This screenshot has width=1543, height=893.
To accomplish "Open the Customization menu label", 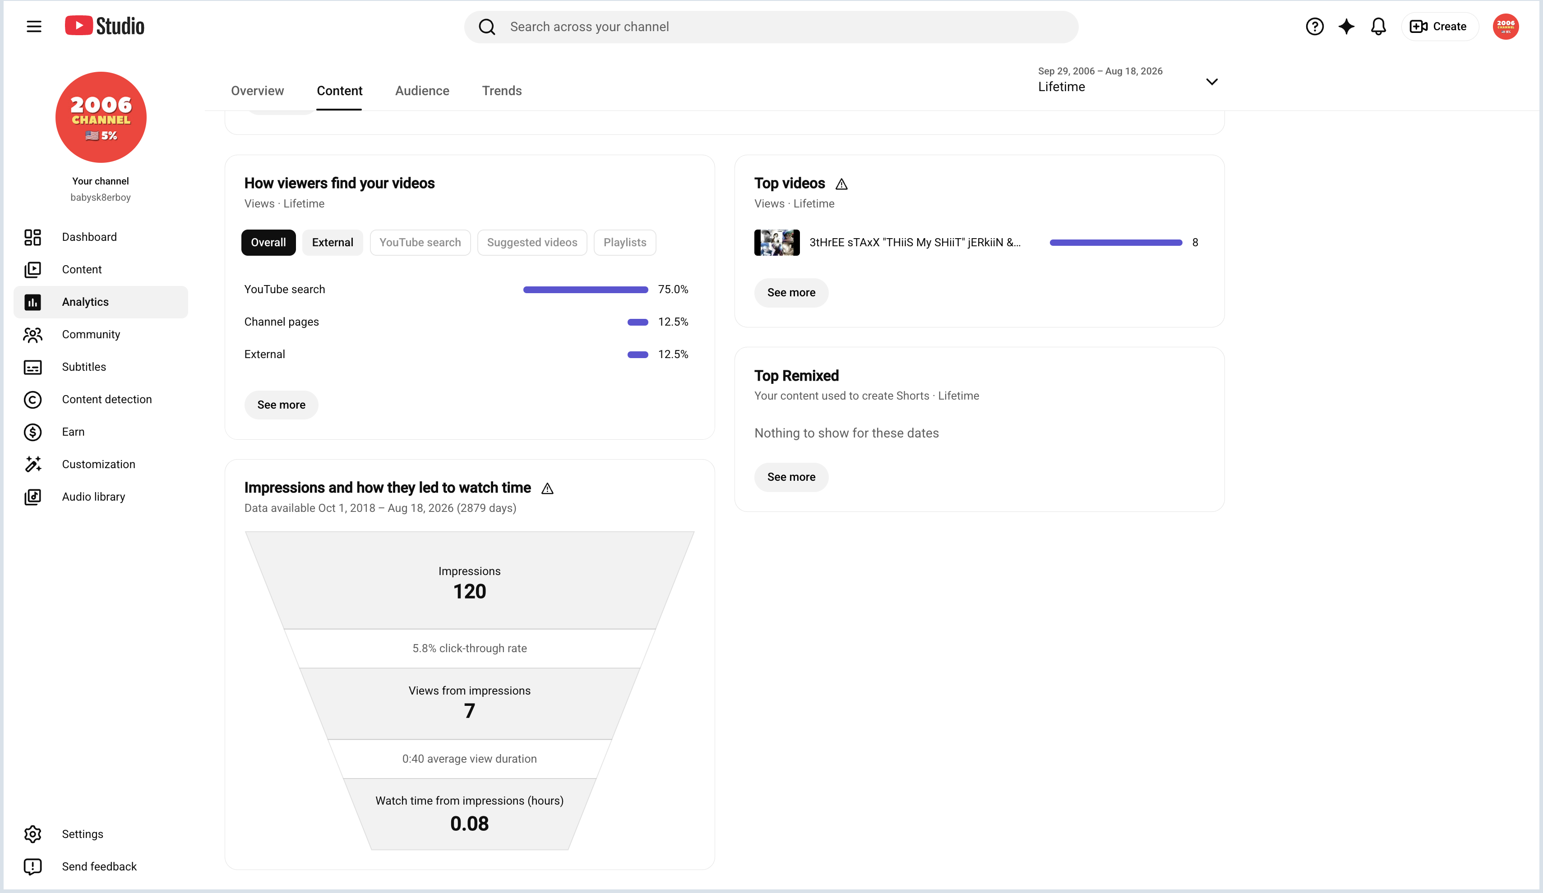I will point(98,464).
